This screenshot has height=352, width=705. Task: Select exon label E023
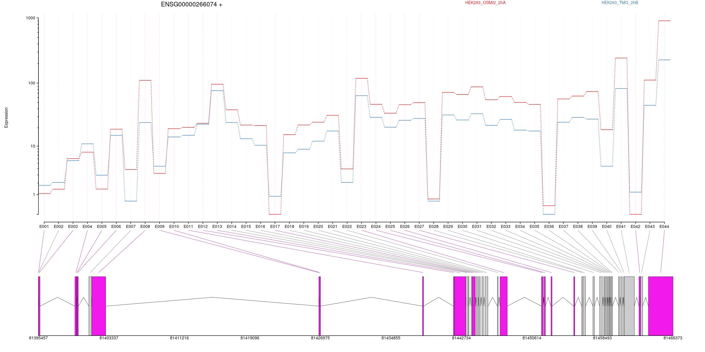click(361, 226)
